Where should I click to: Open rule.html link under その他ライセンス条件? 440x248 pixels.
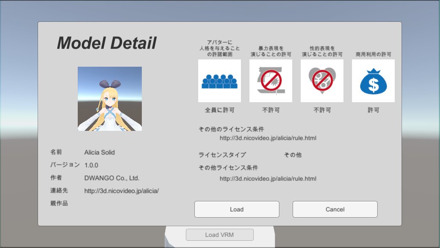(268, 179)
